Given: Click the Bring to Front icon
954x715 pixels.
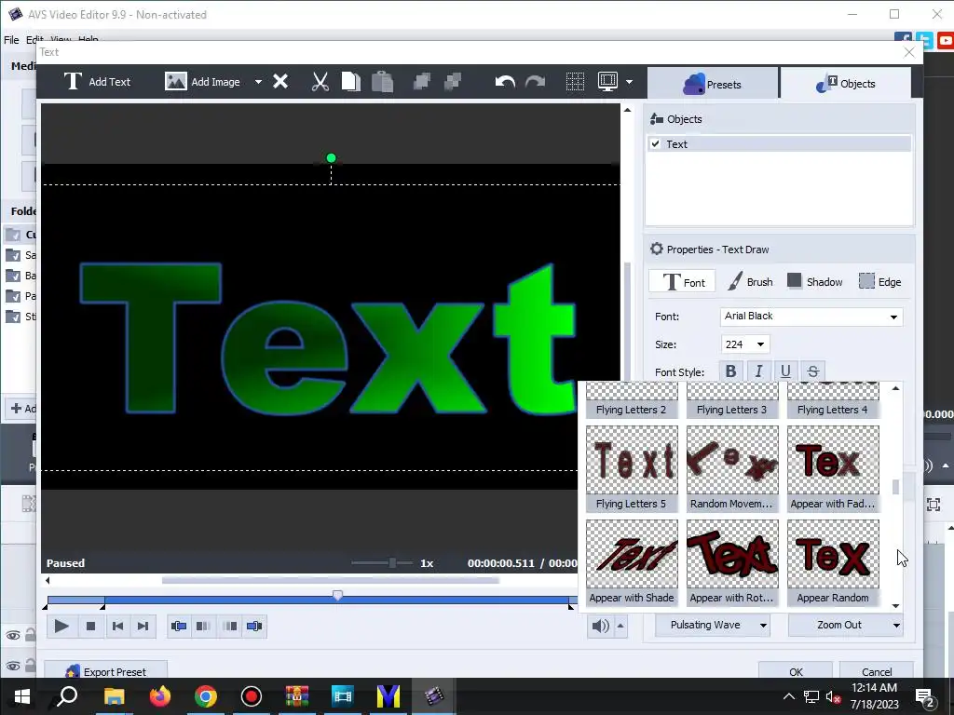Looking at the screenshot, I should point(422,82).
